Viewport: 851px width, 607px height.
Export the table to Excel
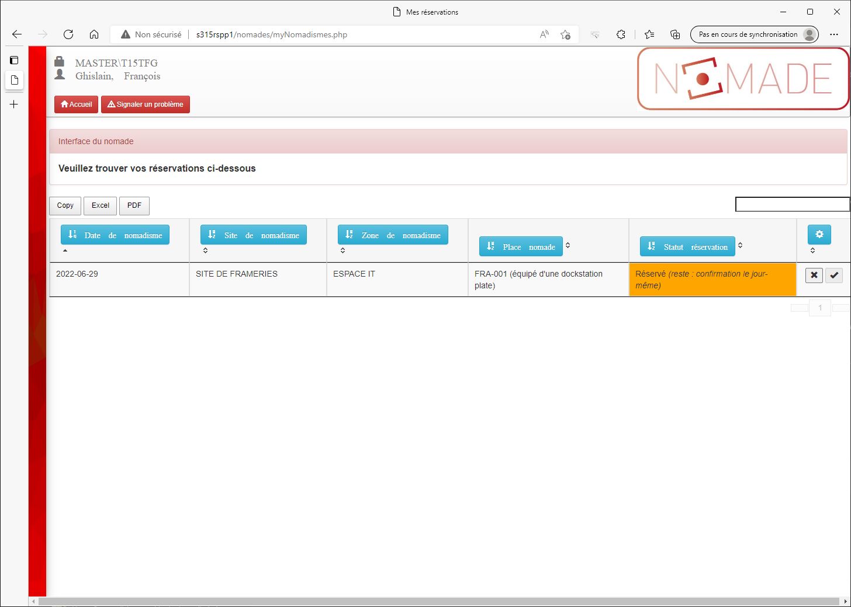coord(101,205)
